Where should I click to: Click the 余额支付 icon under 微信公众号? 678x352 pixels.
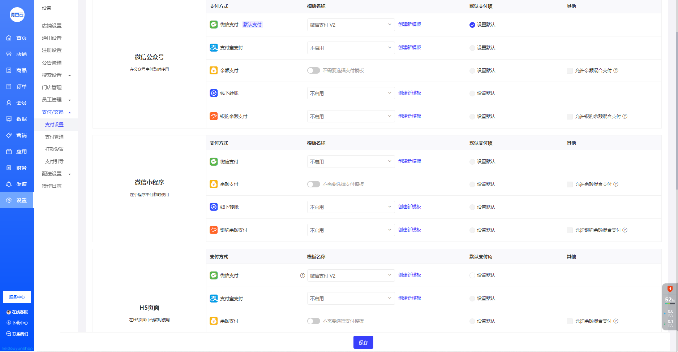click(214, 70)
